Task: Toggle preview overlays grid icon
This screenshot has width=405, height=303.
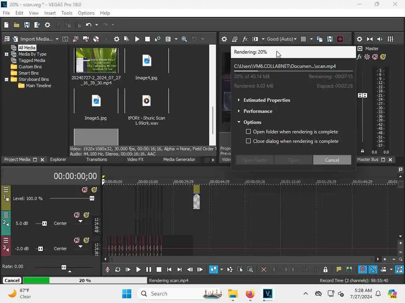Action: click(303, 39)
